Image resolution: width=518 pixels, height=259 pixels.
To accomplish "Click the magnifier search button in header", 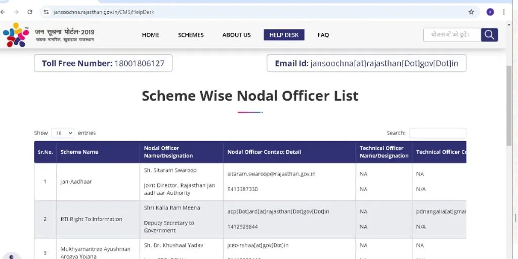I will [x=489, y=35].
